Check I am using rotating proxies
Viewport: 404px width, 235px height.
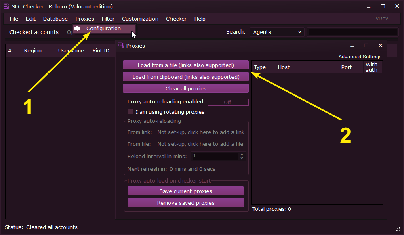pyautogui.click(x=130, y=112)
